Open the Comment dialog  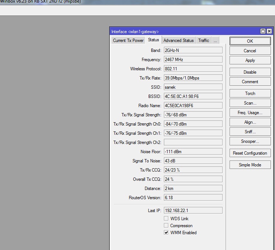(250, 82)
